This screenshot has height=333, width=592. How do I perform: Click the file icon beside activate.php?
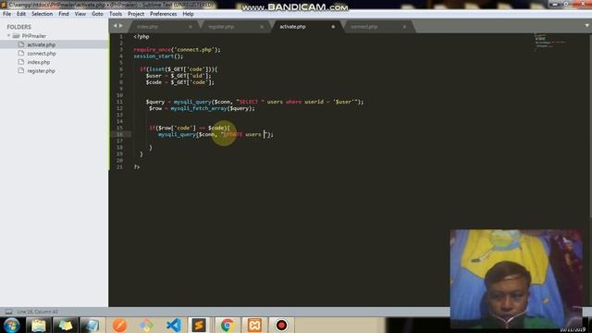point(21,44)
